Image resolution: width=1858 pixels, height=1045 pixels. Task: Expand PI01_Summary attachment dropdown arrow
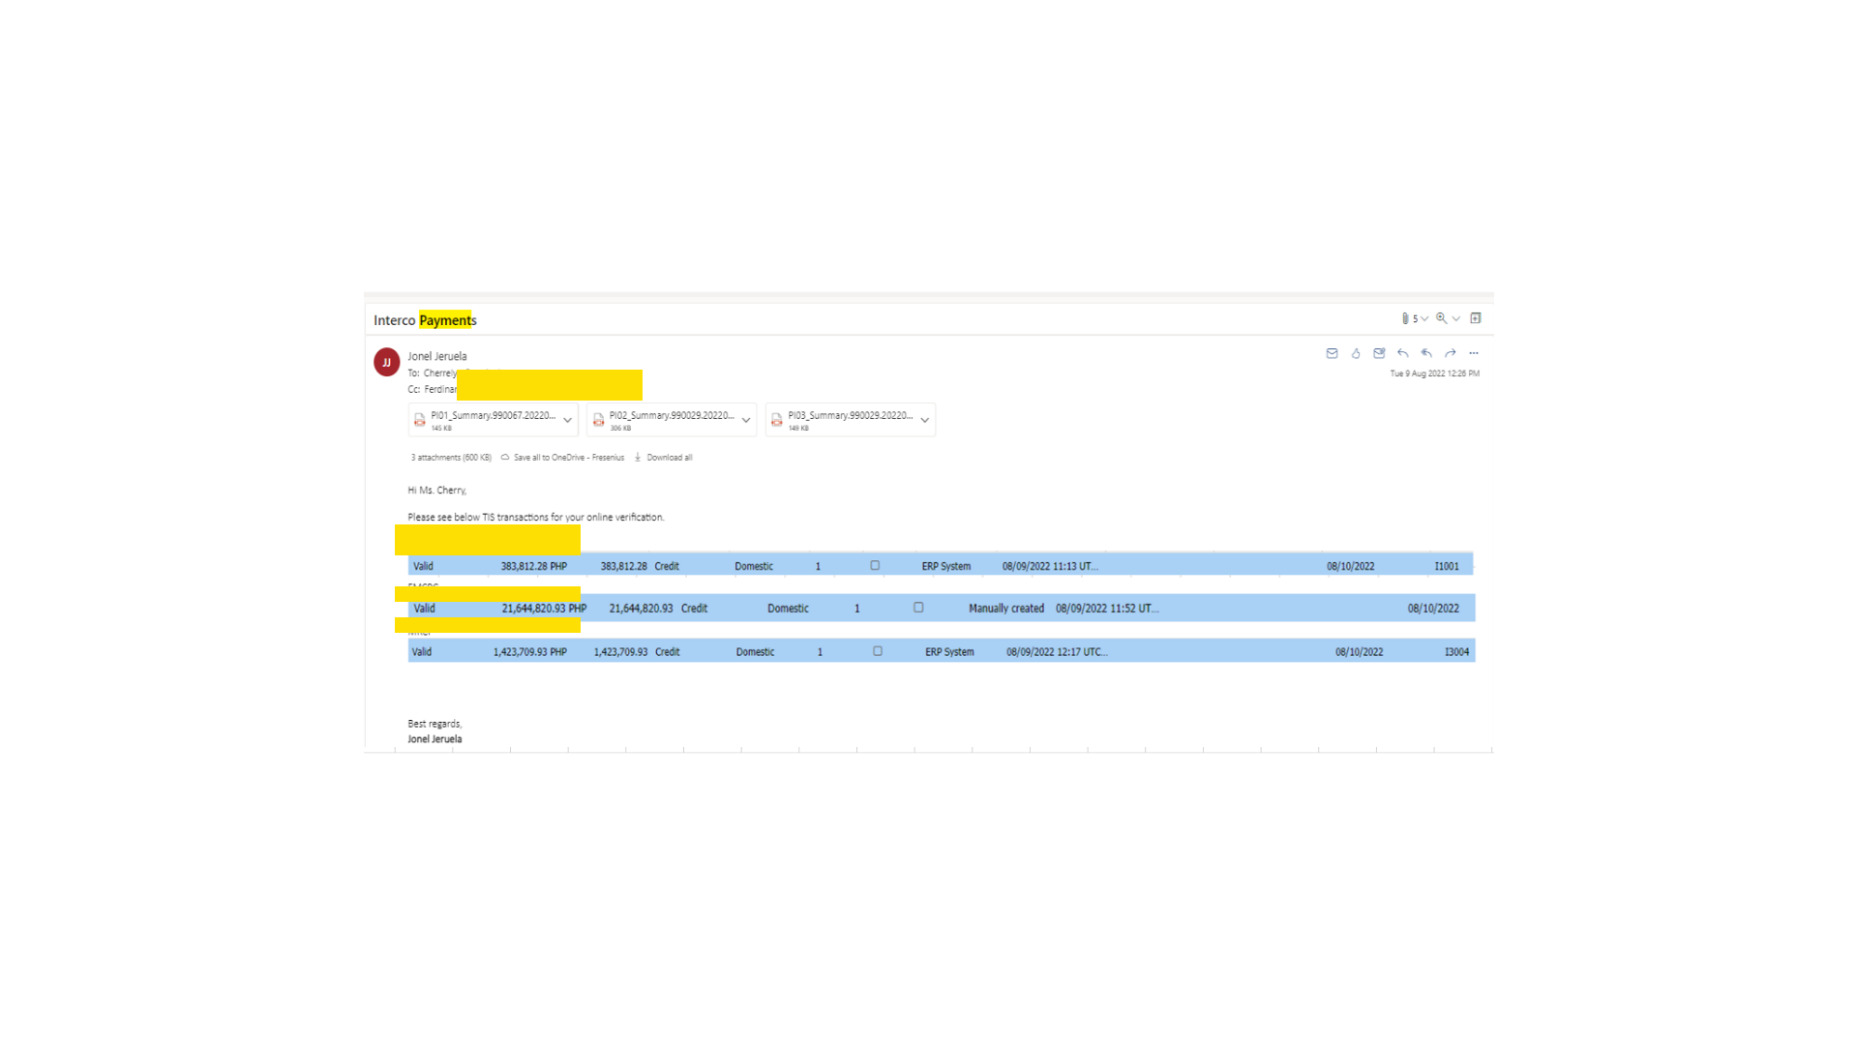[x=567, y=420]
